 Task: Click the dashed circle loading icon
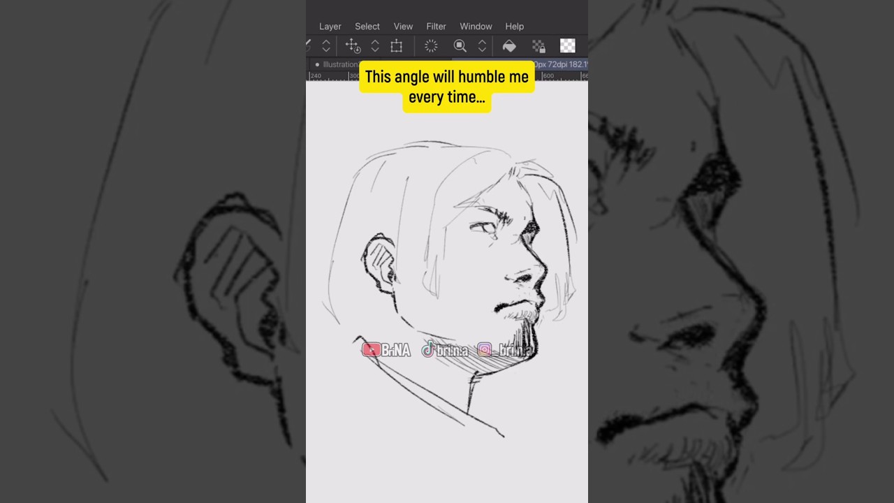pos(431,46)
